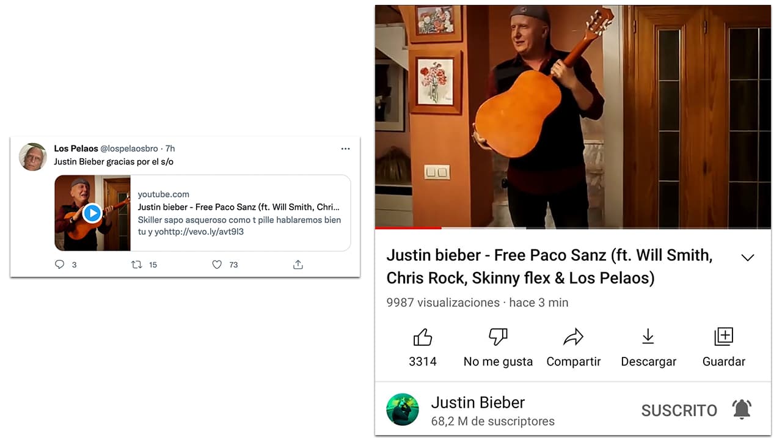Share the tweet with the upload icon

298,264
